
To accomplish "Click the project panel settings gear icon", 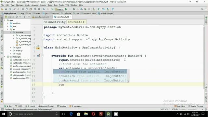I will point(24,17).
